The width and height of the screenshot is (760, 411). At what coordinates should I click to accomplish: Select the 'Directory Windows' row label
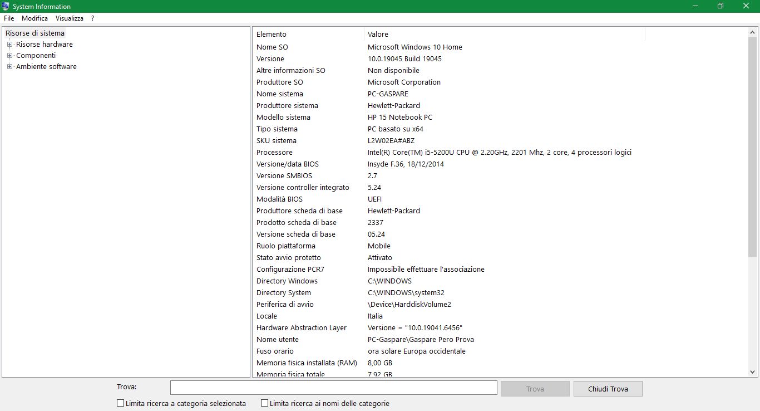[x=287, y=281]
